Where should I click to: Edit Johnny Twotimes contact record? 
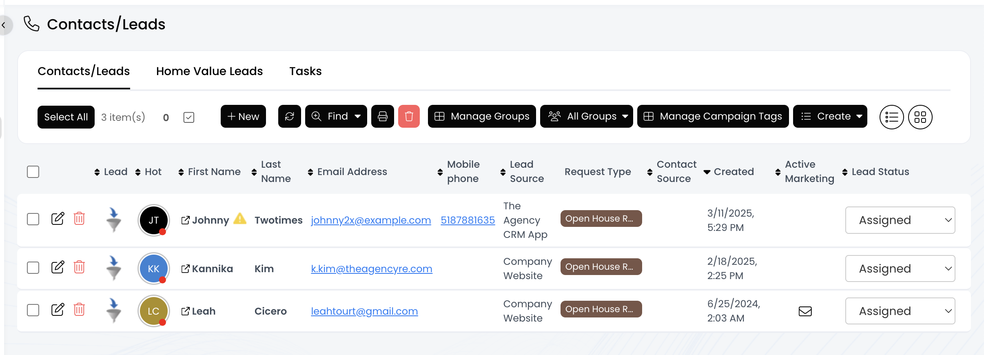point(58,219)
